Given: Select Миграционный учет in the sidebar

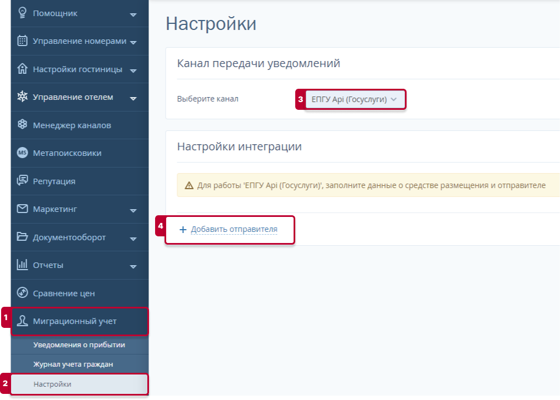Looking at the screenshot, I should tap(80, 321).
